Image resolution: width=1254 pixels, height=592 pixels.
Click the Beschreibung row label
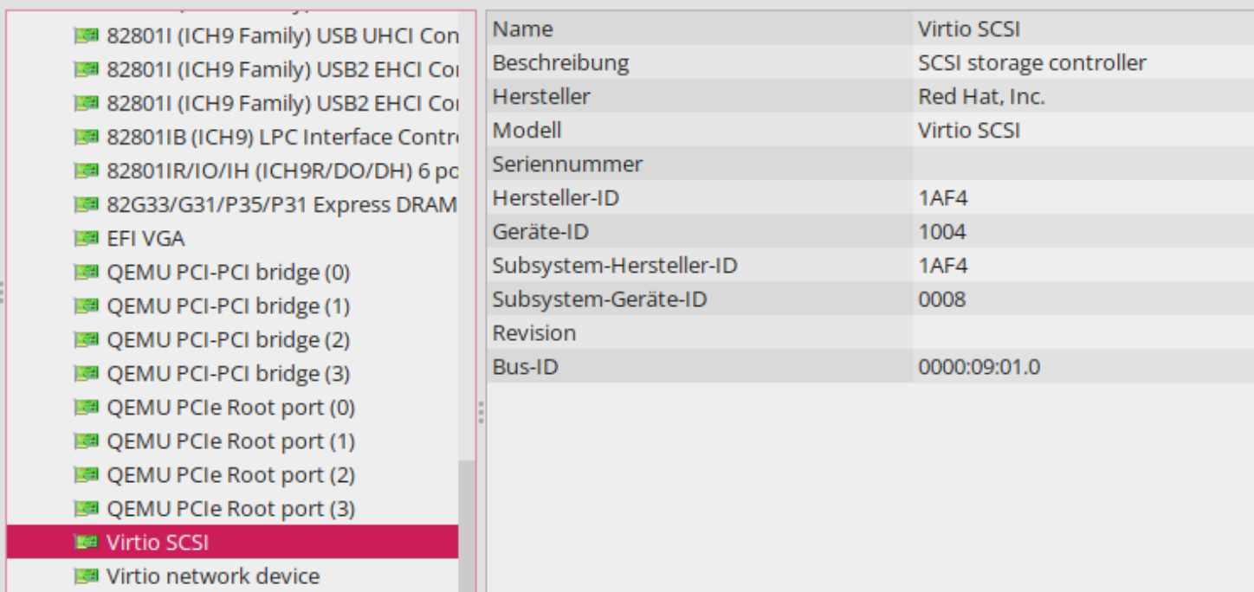pos(560,63)
